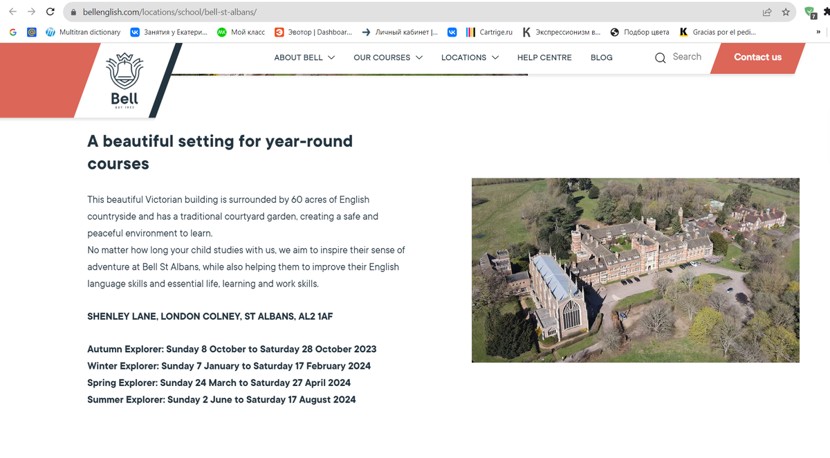830x458 pixels.
Task: Open the Личный кабинет bookmark
Action: click(x=400, y=32)
